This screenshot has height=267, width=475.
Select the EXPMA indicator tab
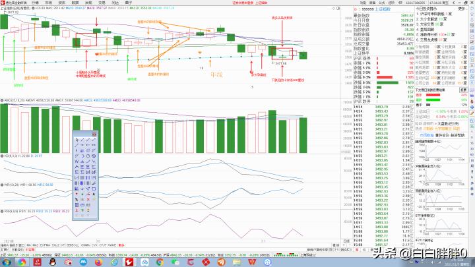(x=46, y=245)
